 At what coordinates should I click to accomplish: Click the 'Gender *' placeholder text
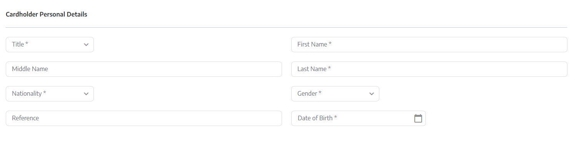[309, 93]
